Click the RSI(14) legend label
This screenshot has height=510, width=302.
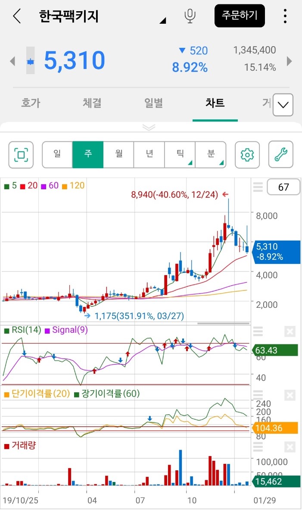(x=23, y=330)
